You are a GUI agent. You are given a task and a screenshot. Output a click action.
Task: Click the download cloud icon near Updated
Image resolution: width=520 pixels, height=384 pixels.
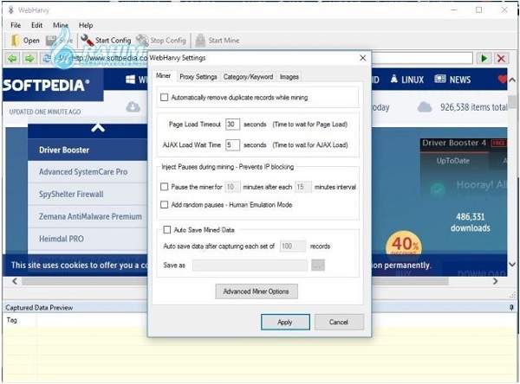(133, 107)
